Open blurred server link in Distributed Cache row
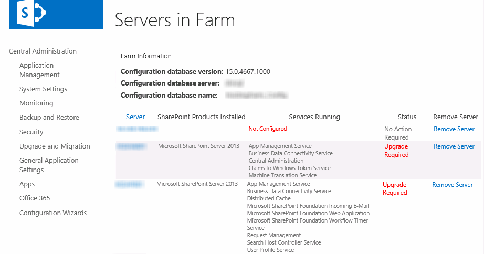This screenshot has width=484, height=254. (x=129, y=185)
